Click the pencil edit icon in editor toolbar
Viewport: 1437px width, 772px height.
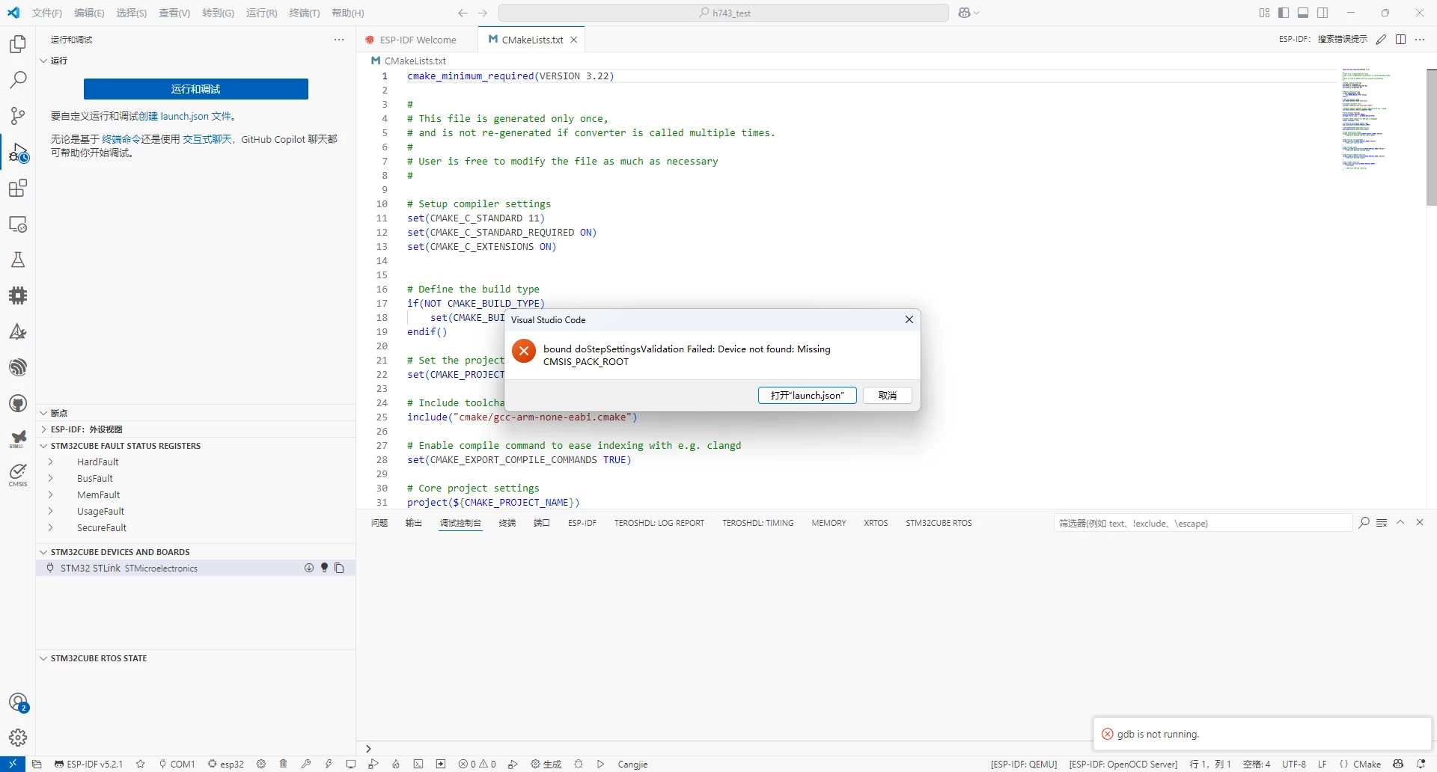coord(1381,40)
